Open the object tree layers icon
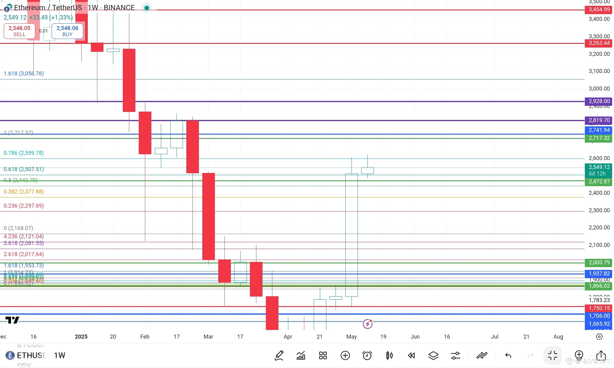Image resolution: width=614 pixels, height=368 pixels. (x=433, y=355)
